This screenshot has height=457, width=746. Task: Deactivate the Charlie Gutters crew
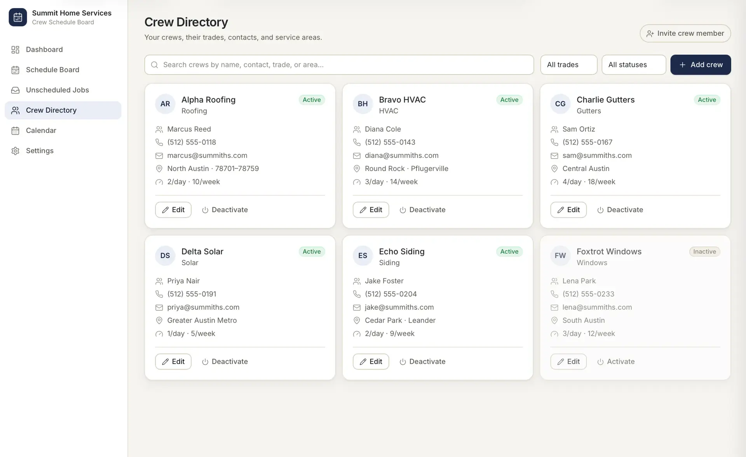click(x=620, y=210)
